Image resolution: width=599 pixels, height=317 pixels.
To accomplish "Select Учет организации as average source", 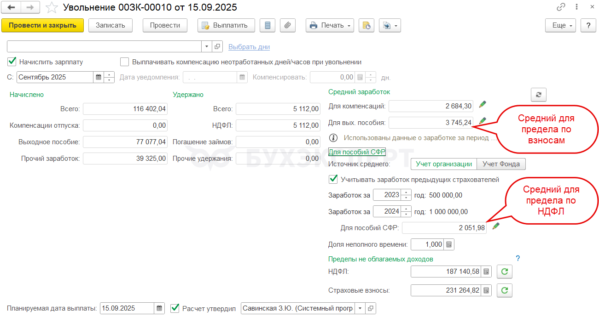I will [x=444, y=164].
